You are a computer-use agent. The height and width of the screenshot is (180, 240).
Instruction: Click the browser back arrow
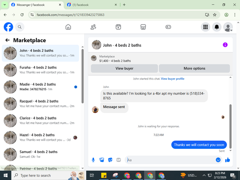click(x=5, y=15)
